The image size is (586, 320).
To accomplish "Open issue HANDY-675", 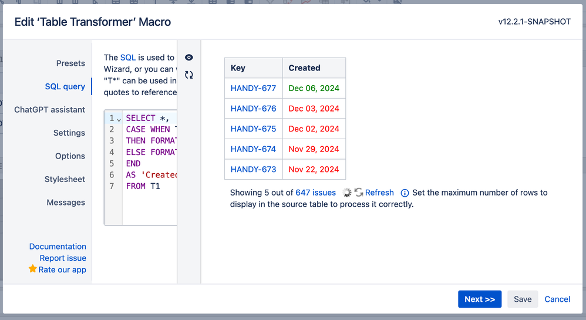I will click(x=253, y=129).
